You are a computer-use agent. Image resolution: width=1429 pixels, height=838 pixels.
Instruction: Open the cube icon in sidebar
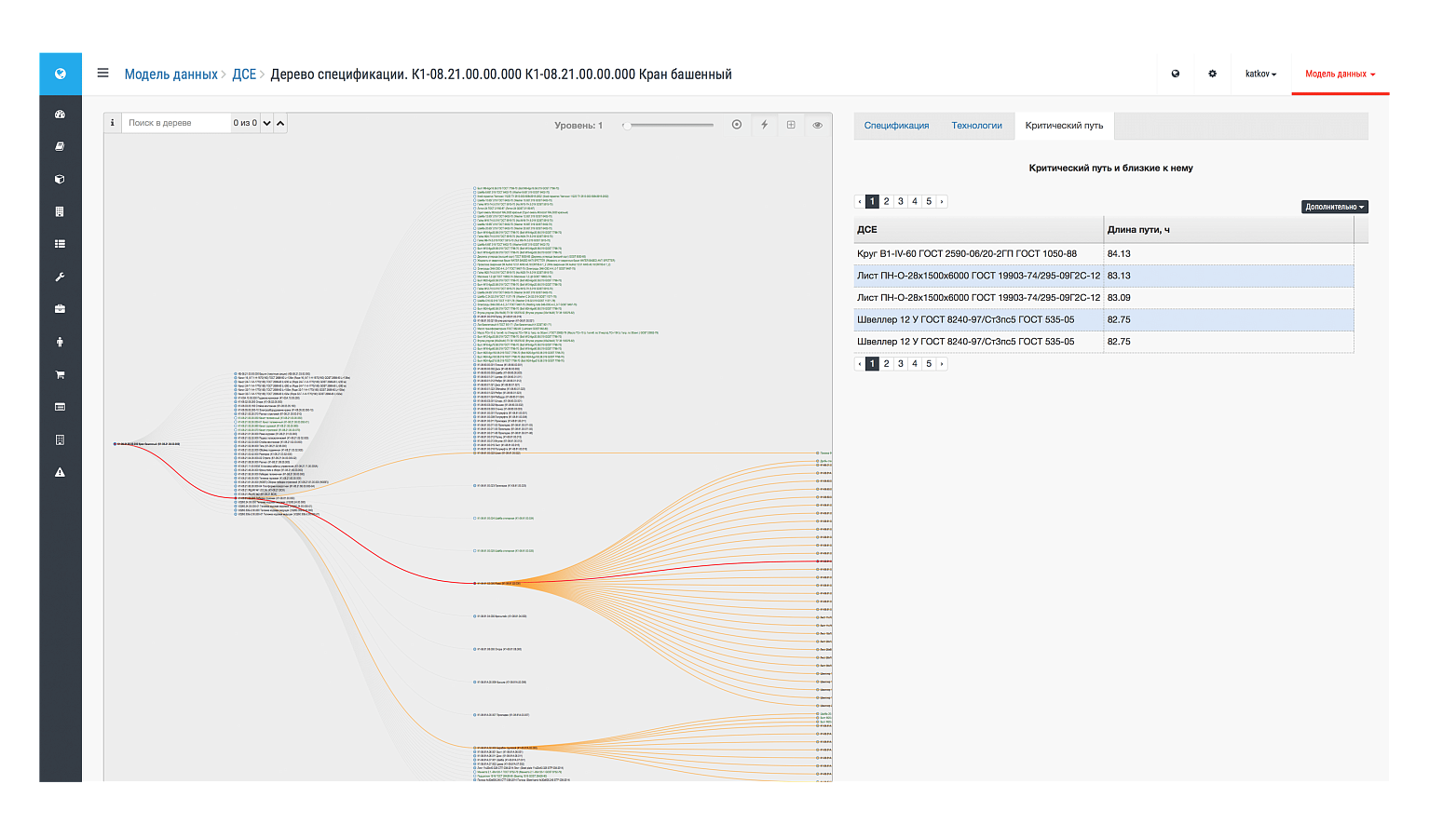60,179
